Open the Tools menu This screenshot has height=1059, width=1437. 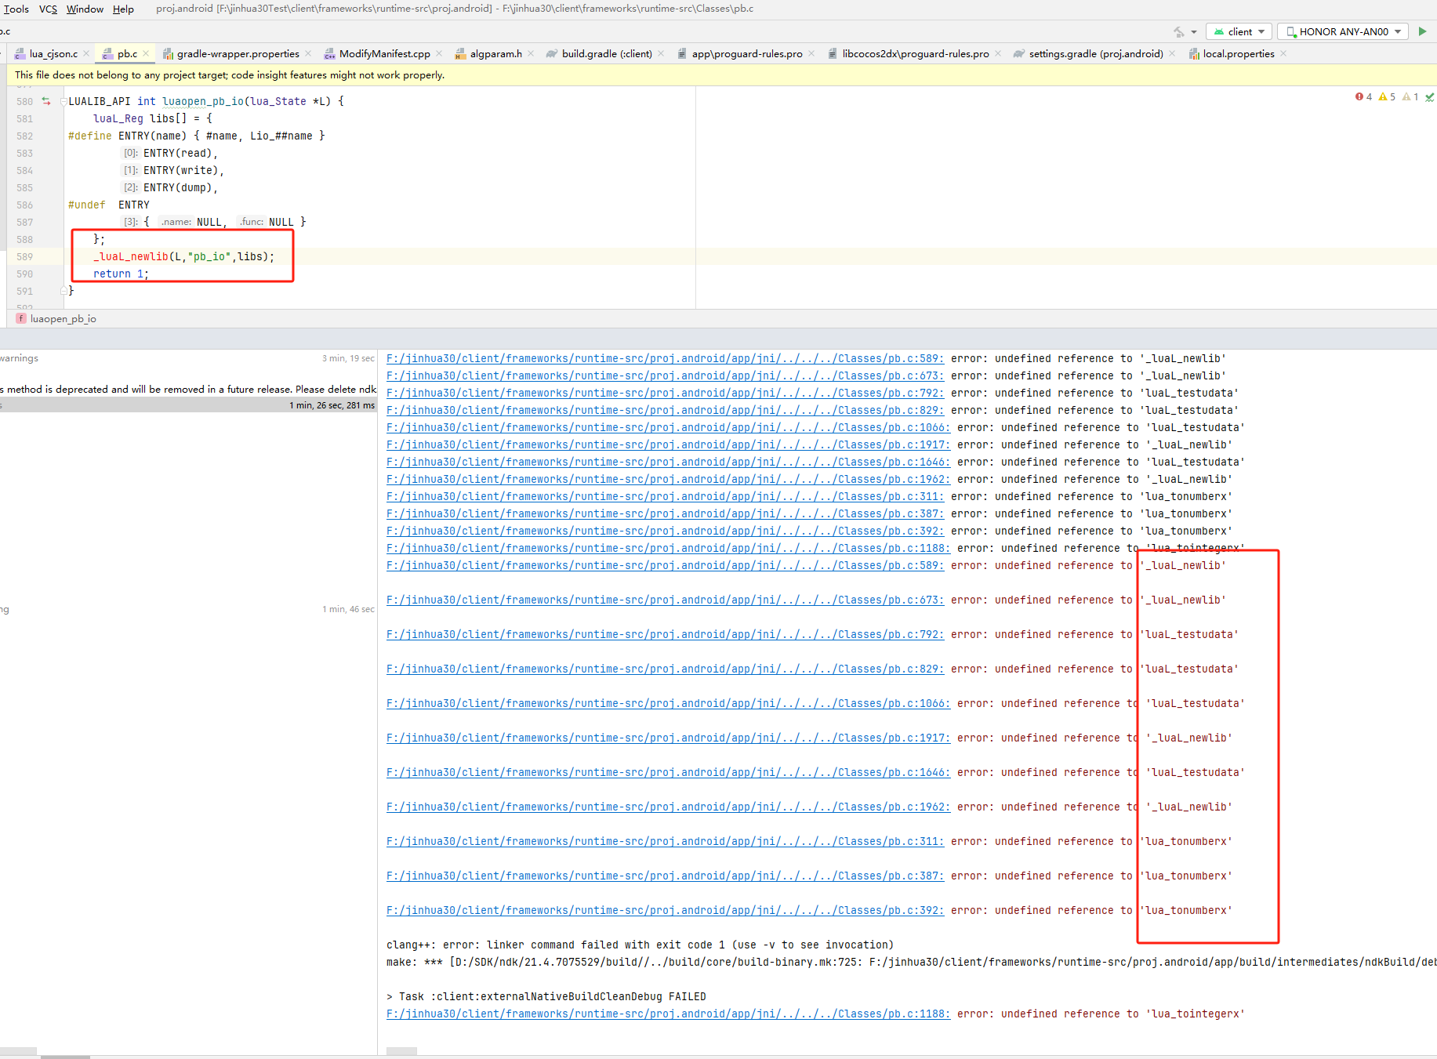point(16,9)
